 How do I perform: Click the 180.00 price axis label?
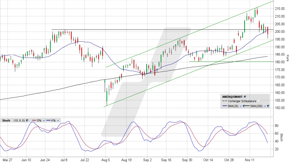pos(280,62)
